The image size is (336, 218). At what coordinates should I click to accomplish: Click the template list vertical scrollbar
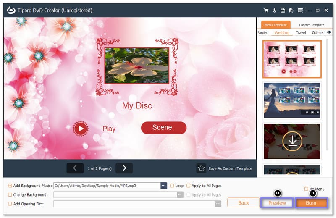[327, 95]
